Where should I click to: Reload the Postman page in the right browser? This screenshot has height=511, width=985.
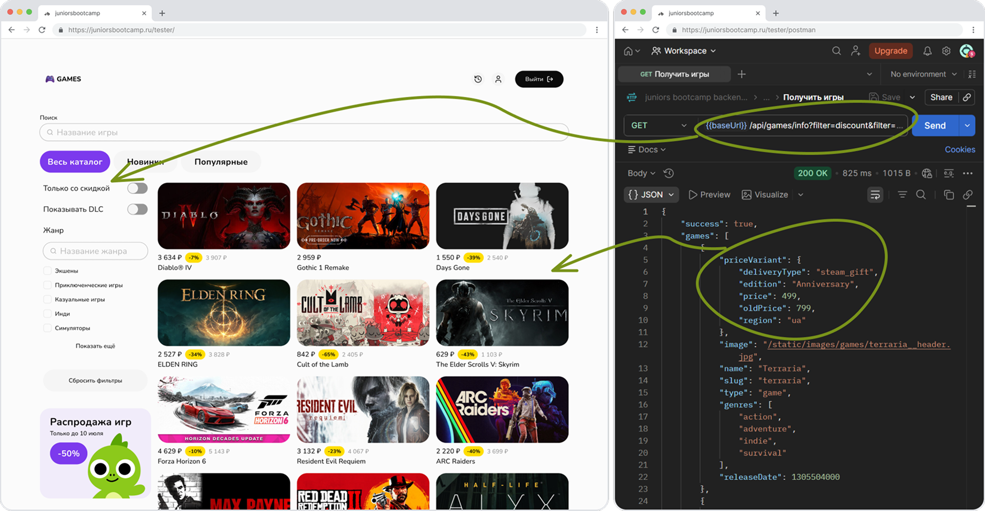(x=656, y=30)
